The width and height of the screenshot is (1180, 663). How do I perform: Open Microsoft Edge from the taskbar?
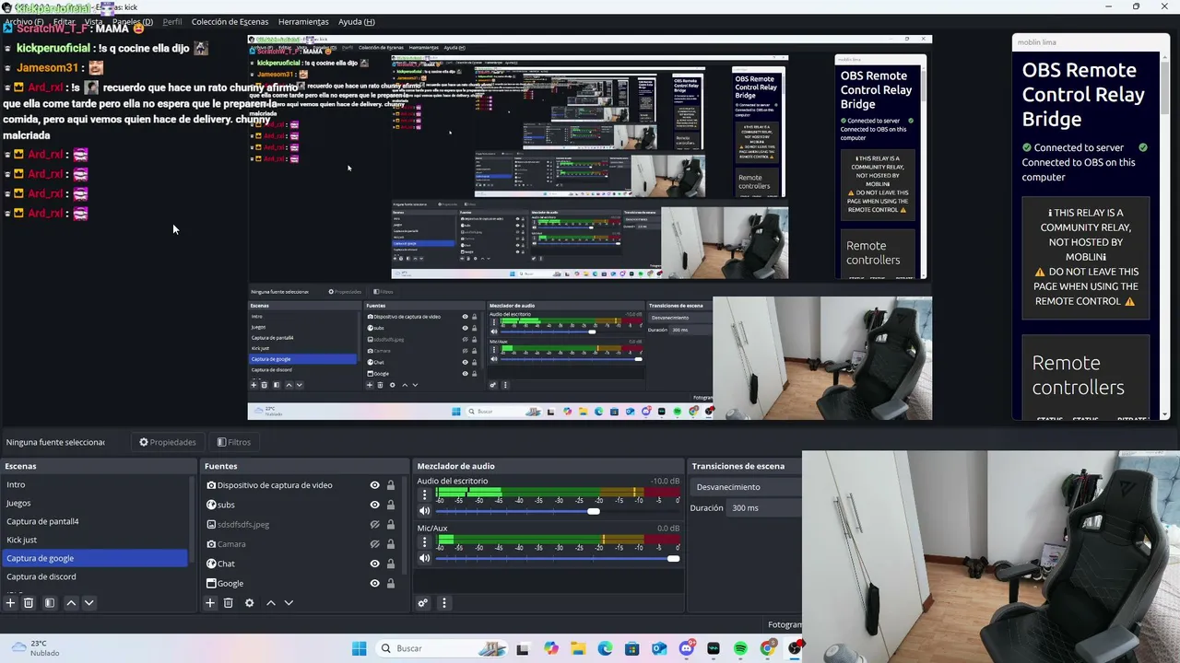tap(605, 648)
